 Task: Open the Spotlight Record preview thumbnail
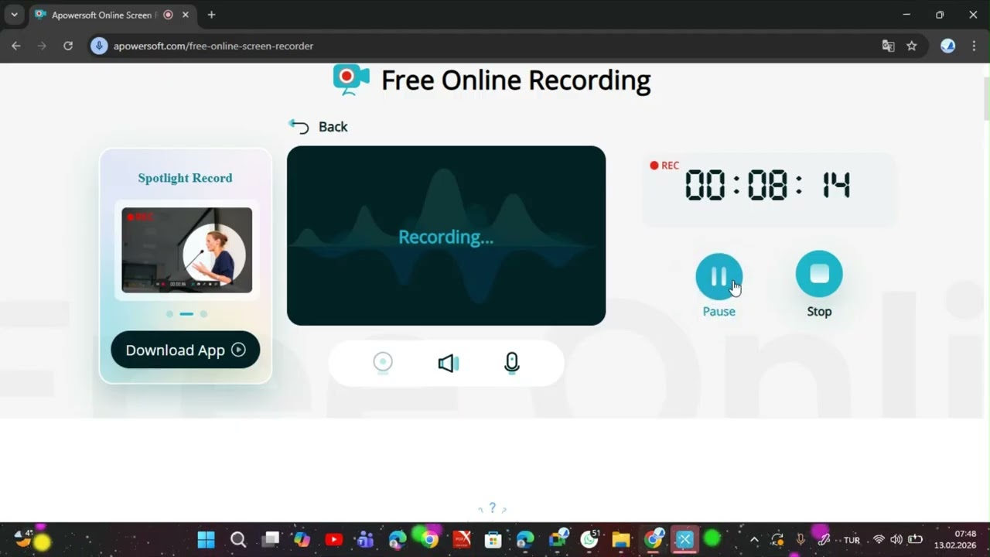click(x=186, y=250)
